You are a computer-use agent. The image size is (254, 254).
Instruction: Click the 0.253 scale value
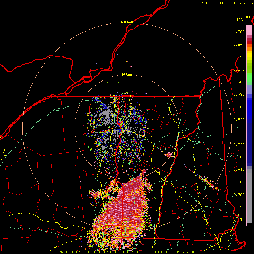(x=239, y=207)
